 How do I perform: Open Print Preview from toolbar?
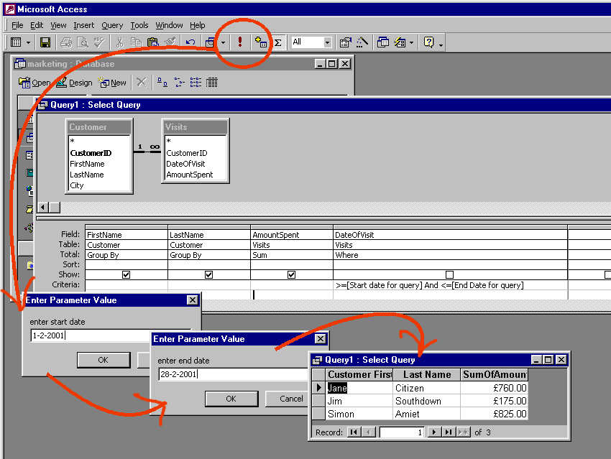click(x=83, y=42)
